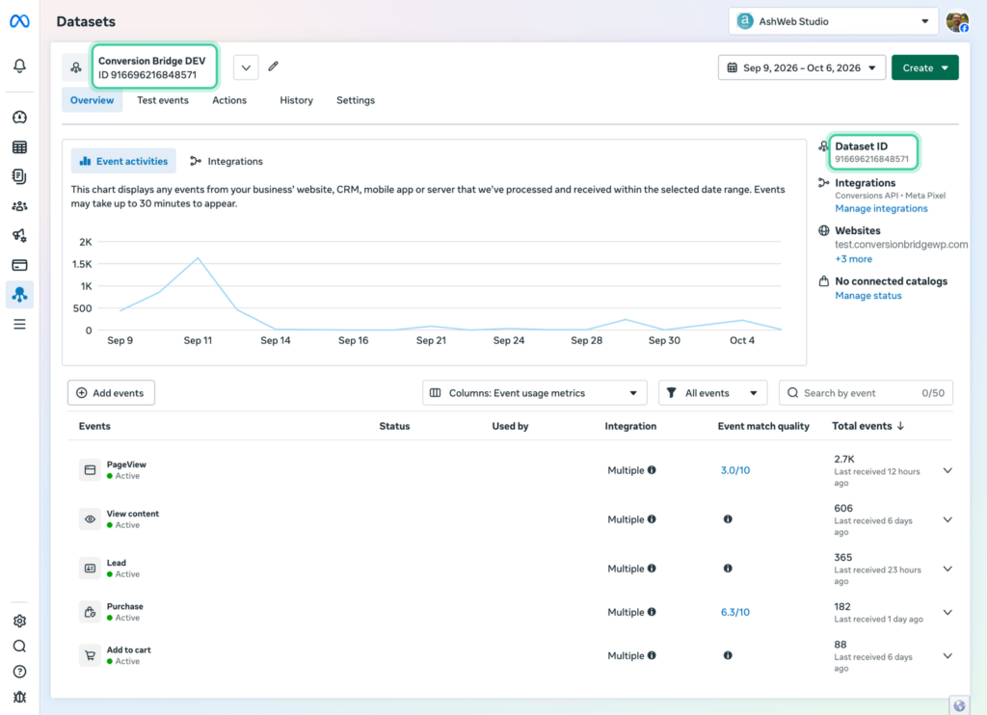Sort by Total events column header
987x715 pixels.
pos(868,426)
